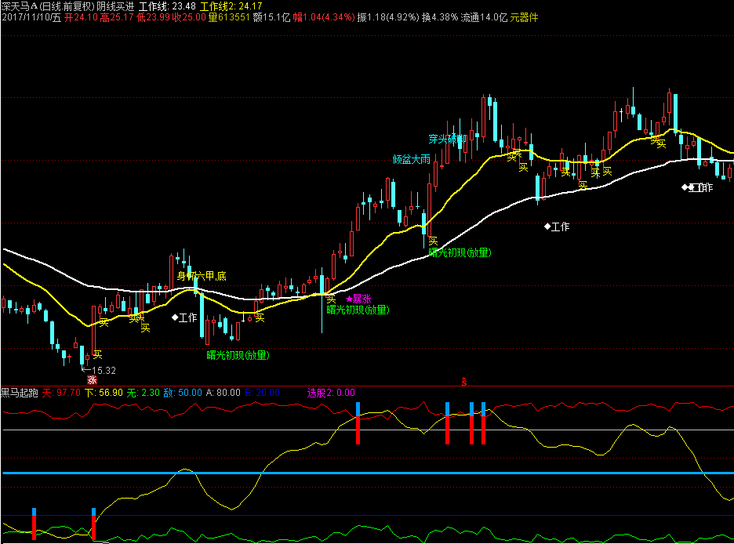The height and width of the screenshot is (544, 734).
Task: Click the change value 幅1.04(4.34%)
Action: coord(324,18)
